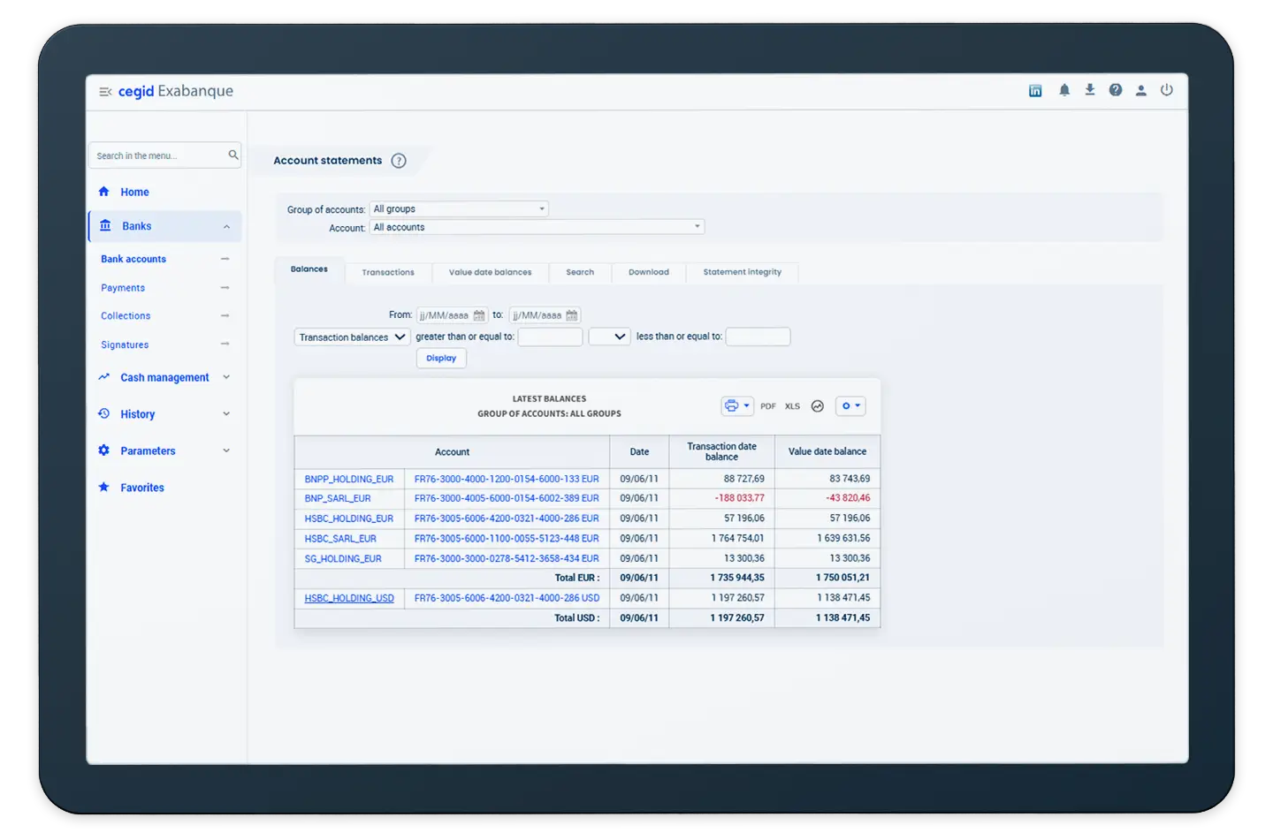Screen dimensions: 1273x840
Task: Switch to the Transactions tab
Action: [387, 272]
